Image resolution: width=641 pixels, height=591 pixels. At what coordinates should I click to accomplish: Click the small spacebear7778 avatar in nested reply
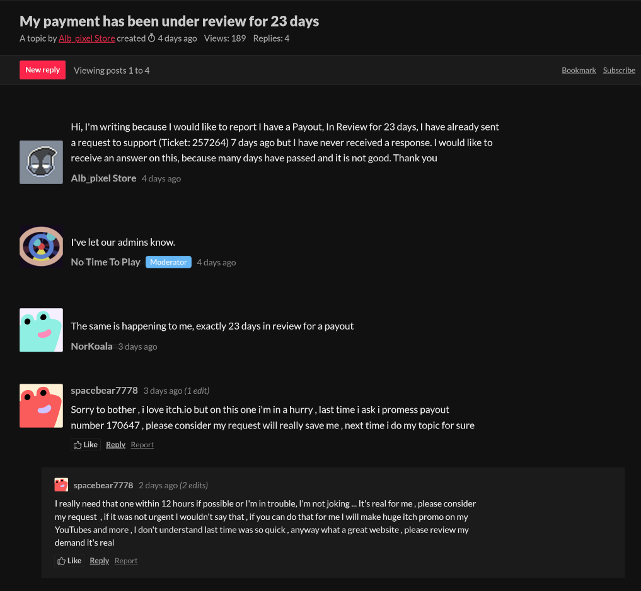[61, 485]
